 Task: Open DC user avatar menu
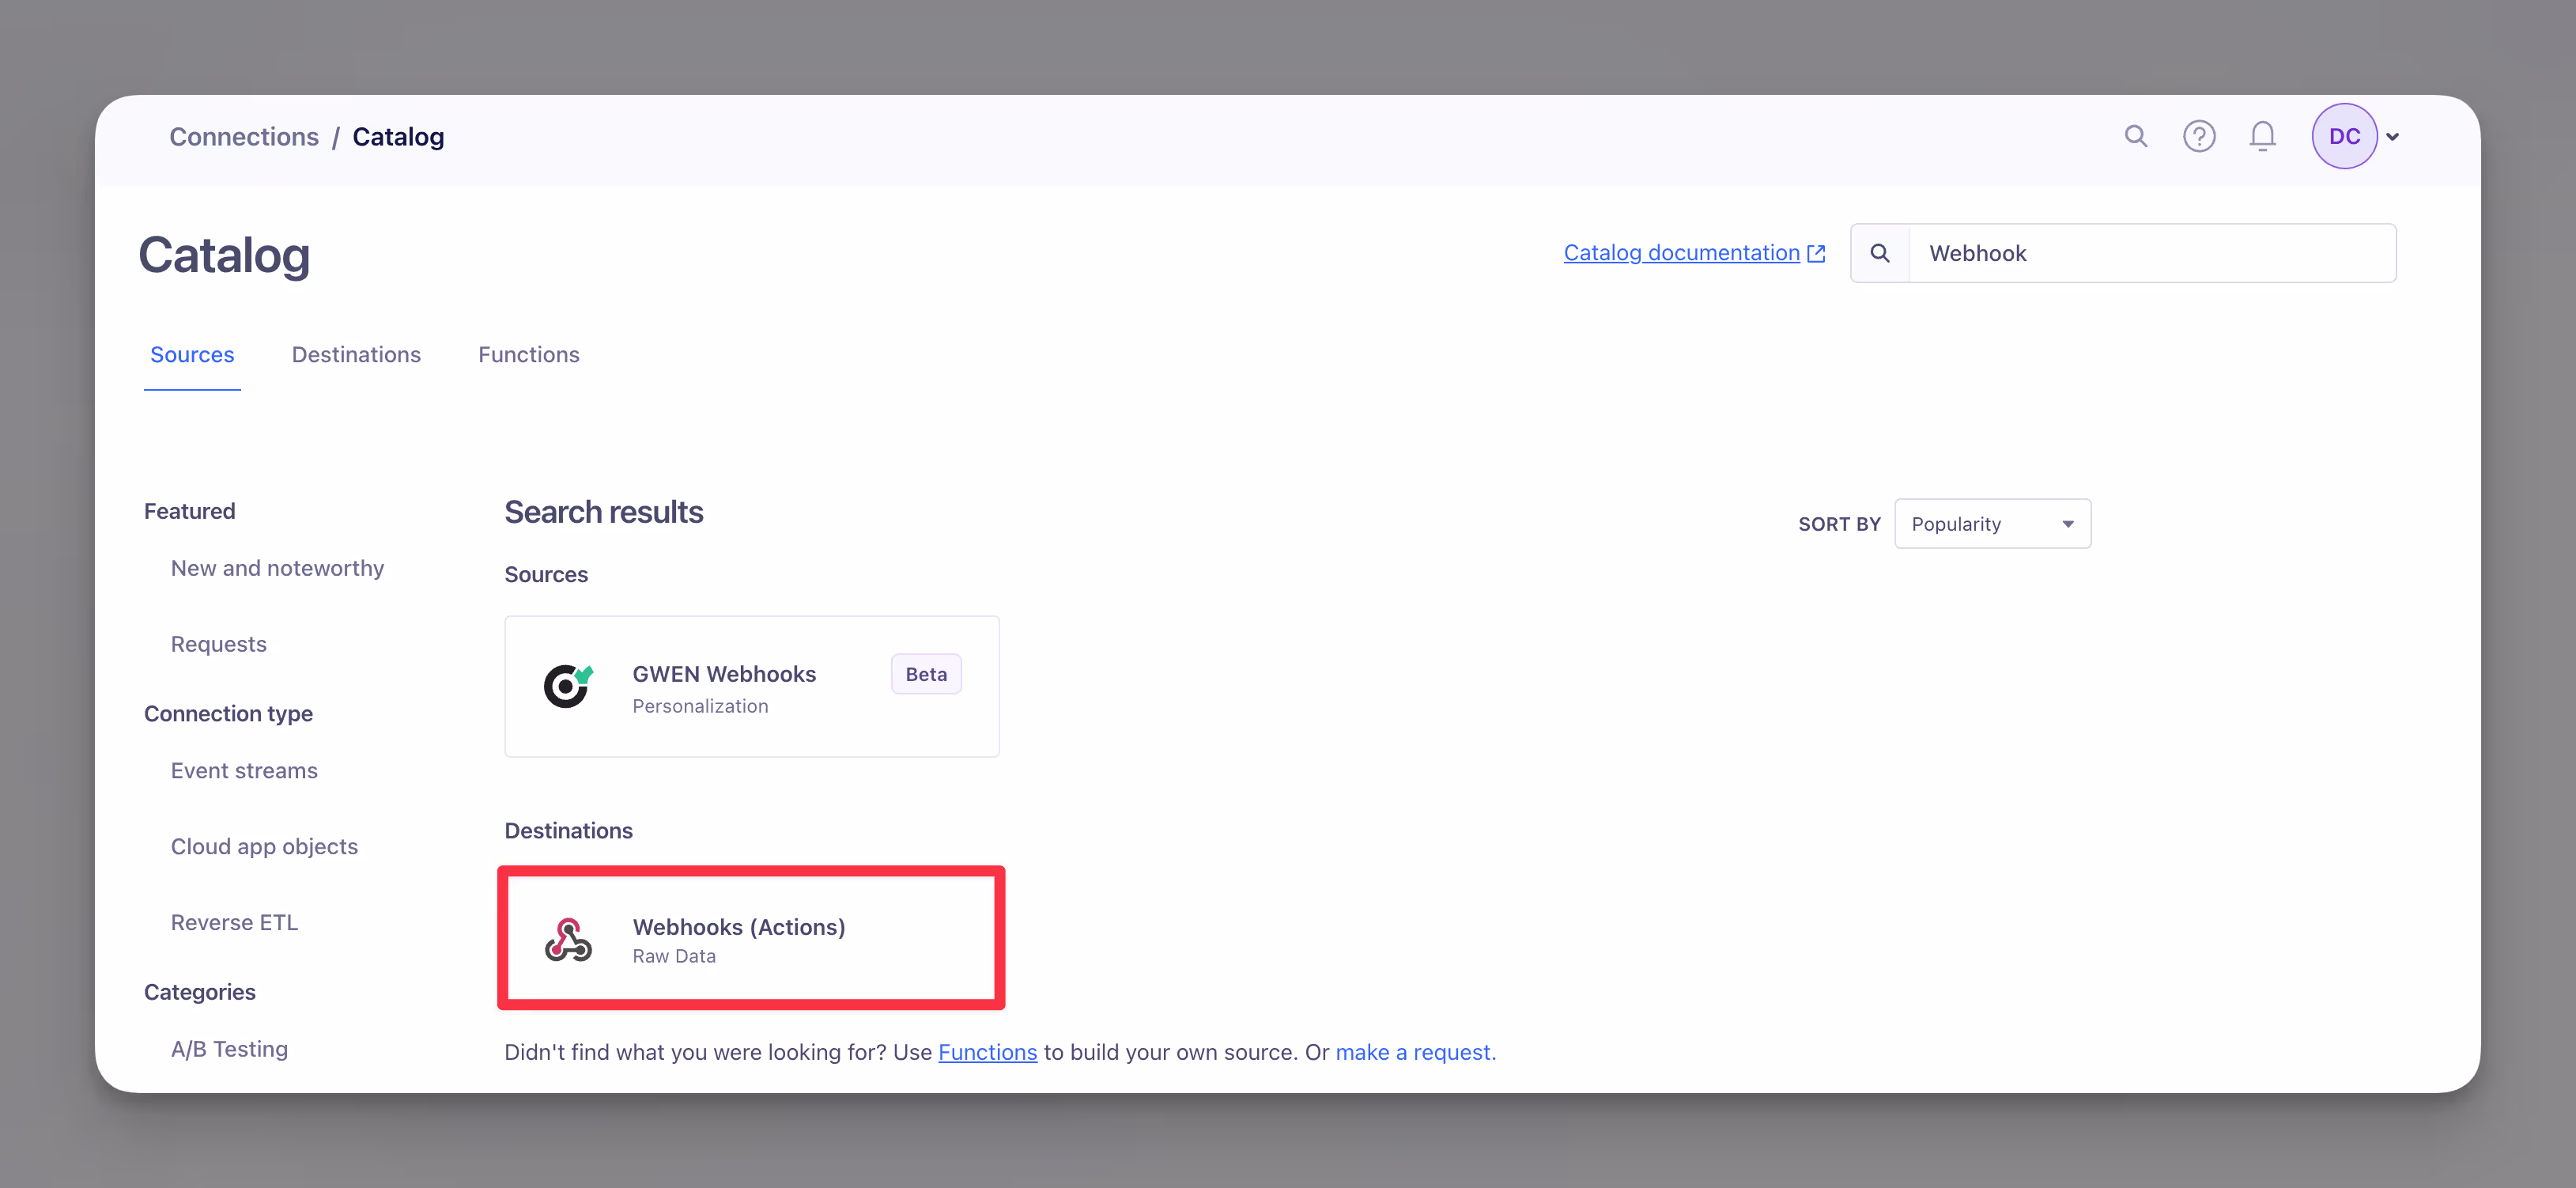(2344, 136)
